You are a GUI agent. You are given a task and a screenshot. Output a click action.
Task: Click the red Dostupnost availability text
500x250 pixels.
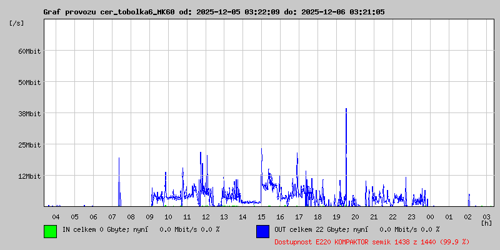(x=372, y=241)
